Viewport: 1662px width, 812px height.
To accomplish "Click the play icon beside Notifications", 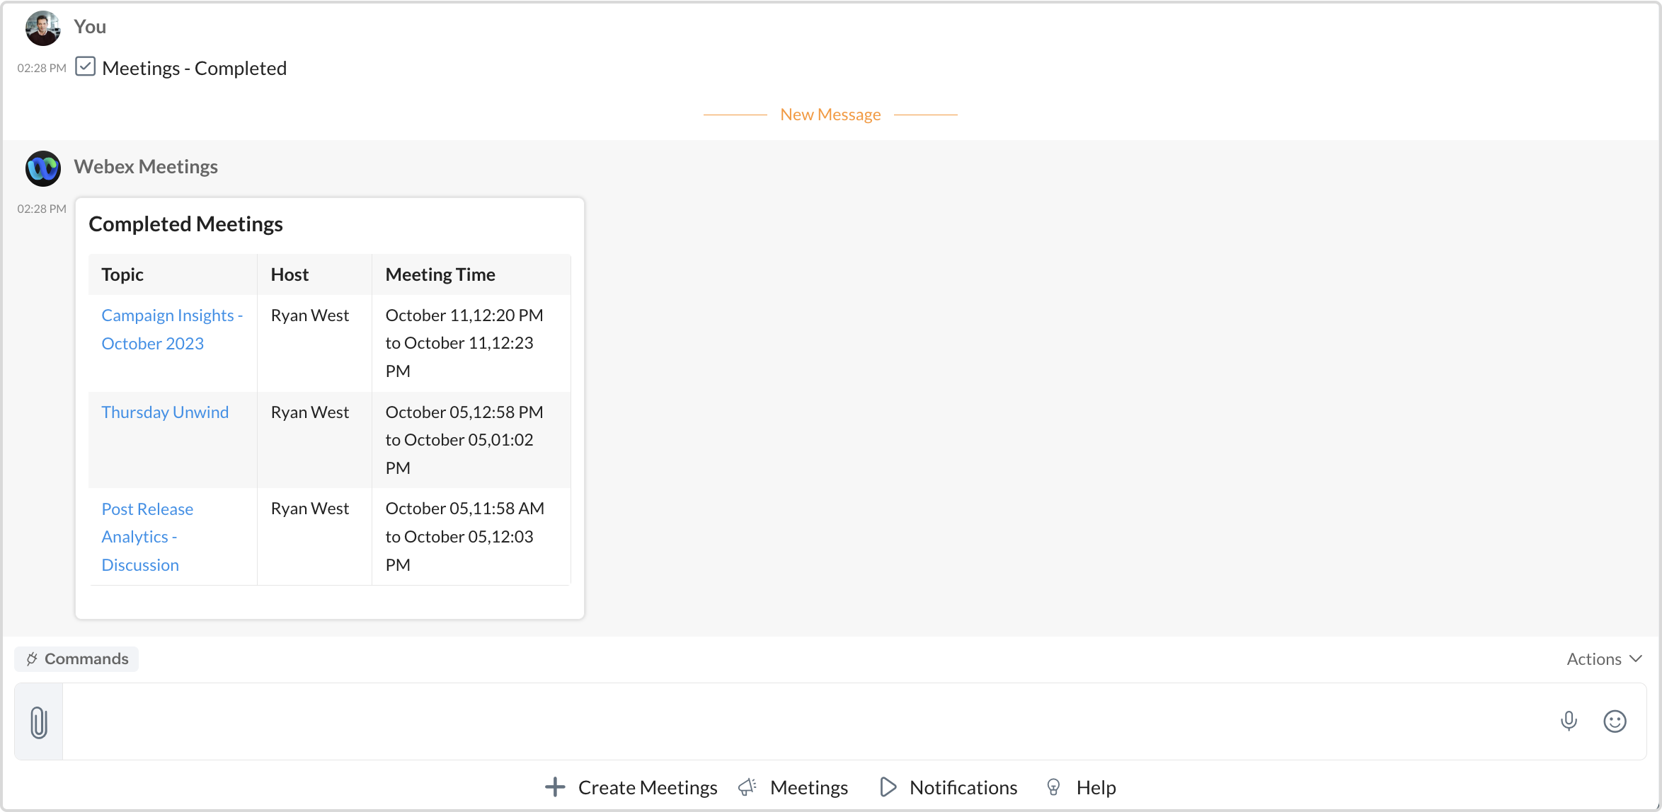I will [x=888, y=787].
